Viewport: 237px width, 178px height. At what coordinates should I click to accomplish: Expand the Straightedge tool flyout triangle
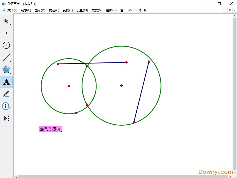(x=10, y=61)
